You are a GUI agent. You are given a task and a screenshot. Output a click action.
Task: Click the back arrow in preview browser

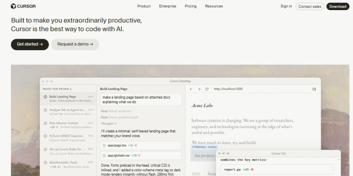191,89
